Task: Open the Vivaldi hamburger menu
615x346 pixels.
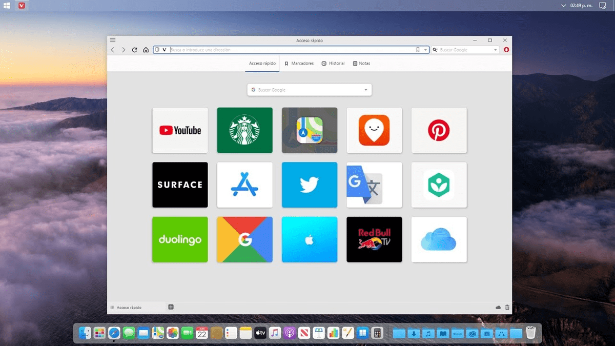Action: click(112, 40)
